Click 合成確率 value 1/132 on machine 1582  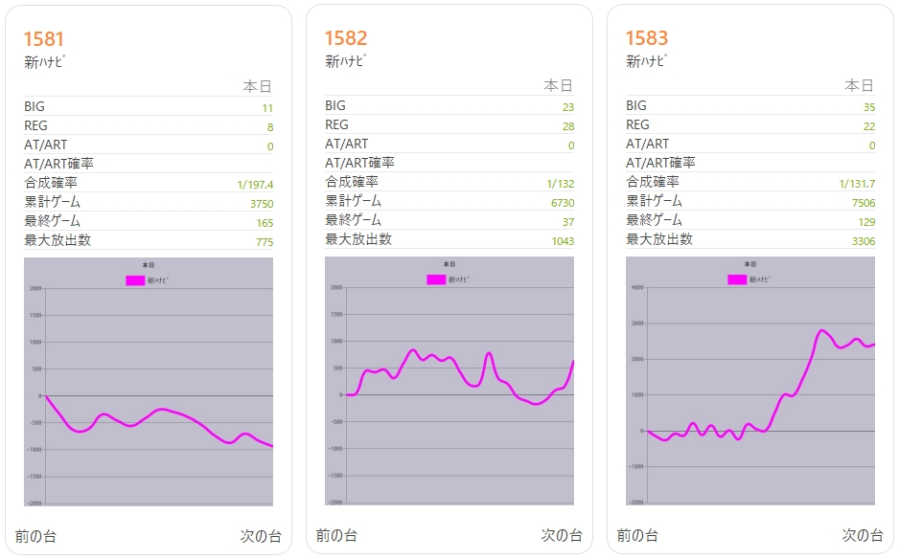tap(560, 184)
